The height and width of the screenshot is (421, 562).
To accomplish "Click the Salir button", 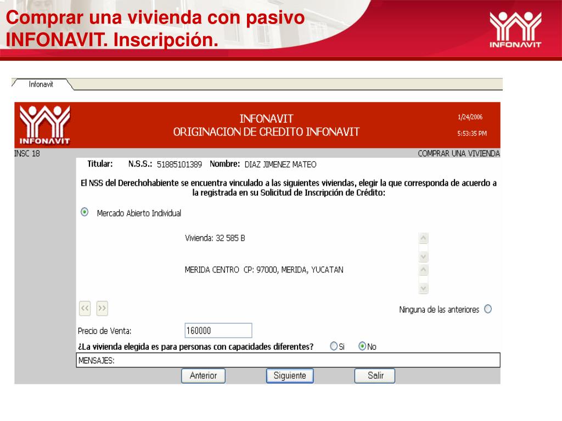I will click(x=375, y=376).
